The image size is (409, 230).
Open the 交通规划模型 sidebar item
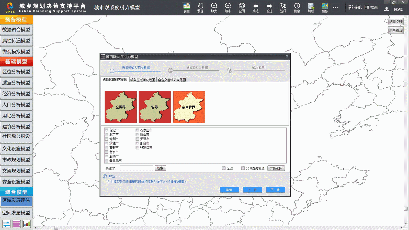tap(16, 171)
